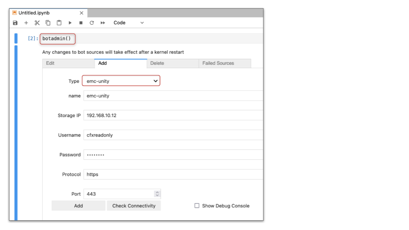Image resolution: width=409 pixels, height=230 pixels.
Task: Click the Port number stepper arrows
Action: click(x=157, y=194)
